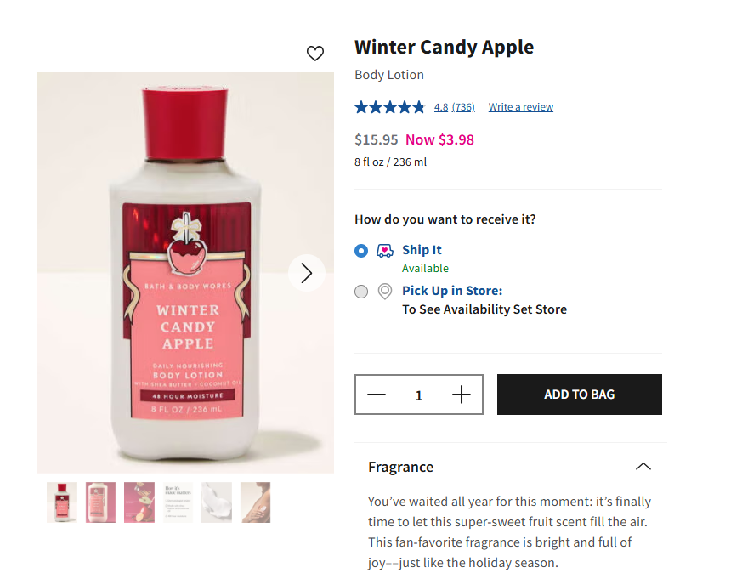Add product to wishlist with heart icon
Image resolution: width=731 pixels, height=579 pixels.
[x=315, y=54]
